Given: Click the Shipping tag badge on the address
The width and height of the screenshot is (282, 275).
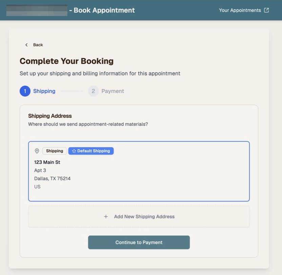Looking at the screenshot, I should pyautogui.click(x=55, y=151).
